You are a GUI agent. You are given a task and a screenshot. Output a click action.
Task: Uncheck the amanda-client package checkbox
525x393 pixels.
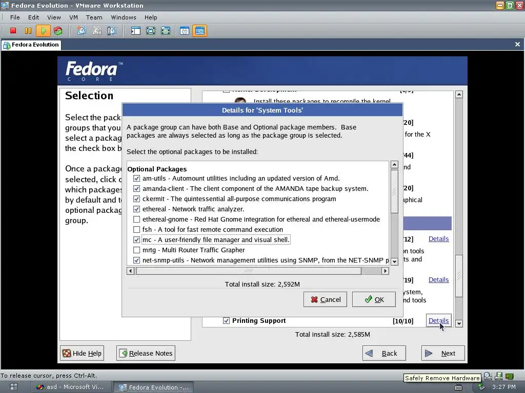click(x=136, y=188)
